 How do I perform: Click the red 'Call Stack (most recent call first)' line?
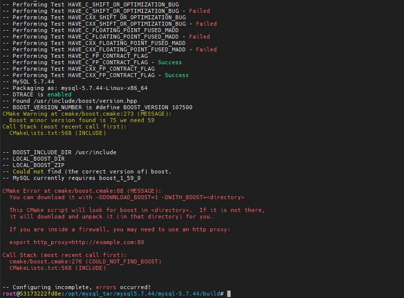tap(65, 255)
